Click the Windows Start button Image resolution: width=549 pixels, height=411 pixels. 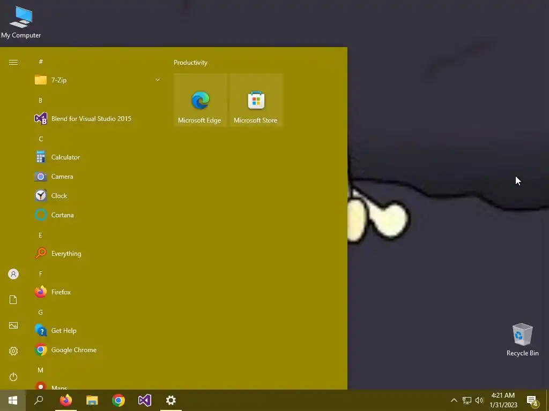pos(13,400)
